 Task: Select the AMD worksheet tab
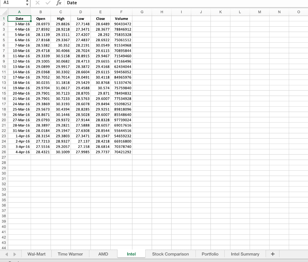pos(103,254)
